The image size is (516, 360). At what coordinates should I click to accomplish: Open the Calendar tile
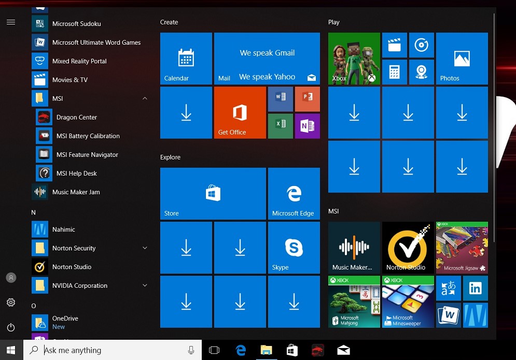[186, 58]
